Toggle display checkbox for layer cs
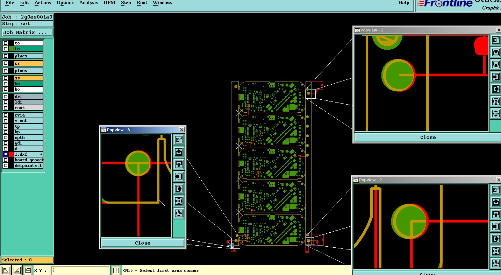Viewport: 501px width, 275px height. coord(6,63)
